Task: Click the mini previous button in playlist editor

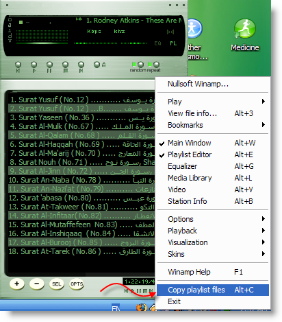Action: [126, 291]
